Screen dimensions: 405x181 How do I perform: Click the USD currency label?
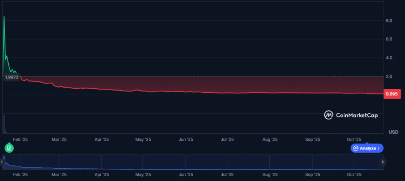(x=393, y=132)
